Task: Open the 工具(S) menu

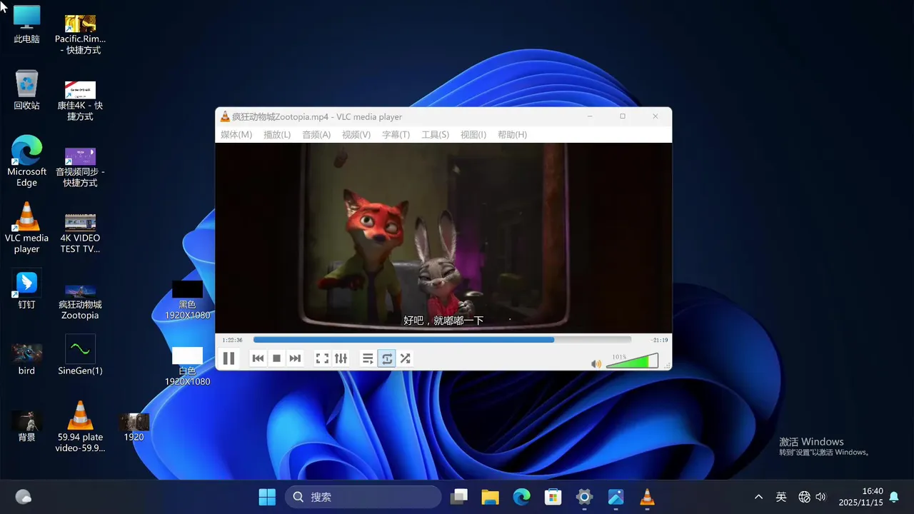Action: tap(435, 135)
